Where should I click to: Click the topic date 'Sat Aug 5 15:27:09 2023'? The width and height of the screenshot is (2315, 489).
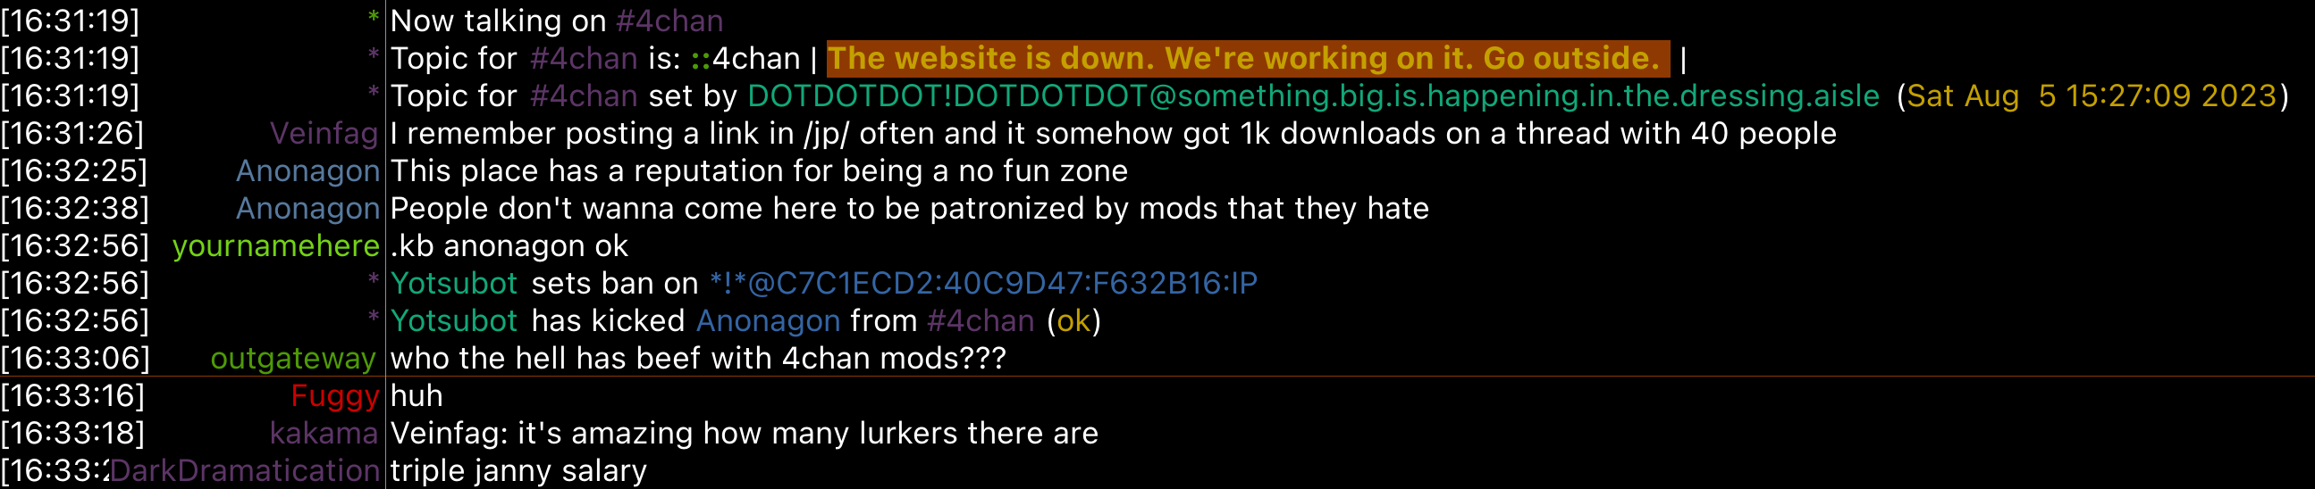[2092, 96]
